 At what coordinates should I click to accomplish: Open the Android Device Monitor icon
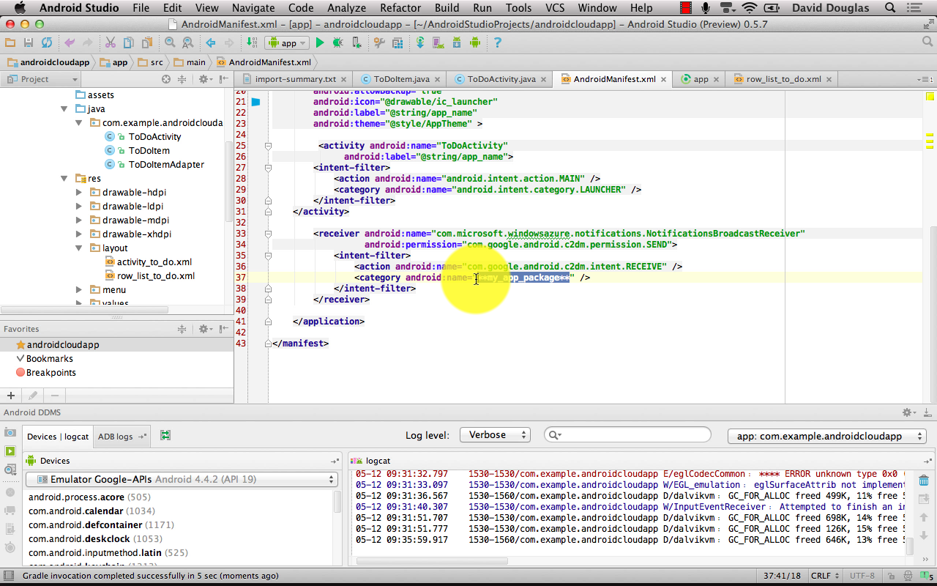(474, 43)
